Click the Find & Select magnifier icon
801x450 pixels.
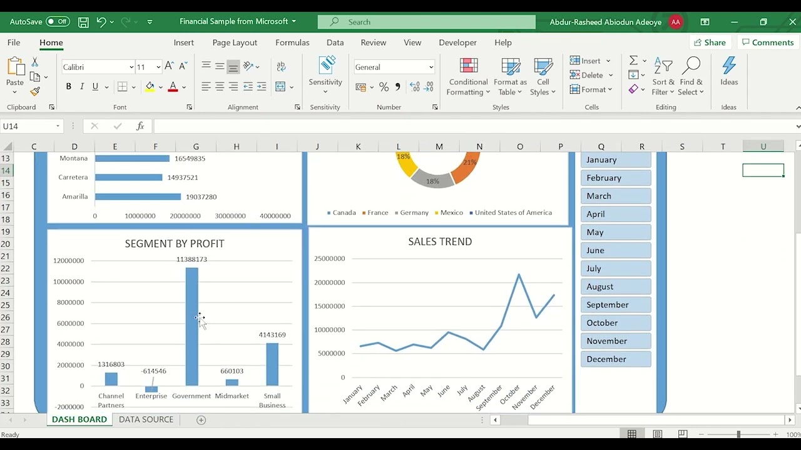tap(691, 66)
